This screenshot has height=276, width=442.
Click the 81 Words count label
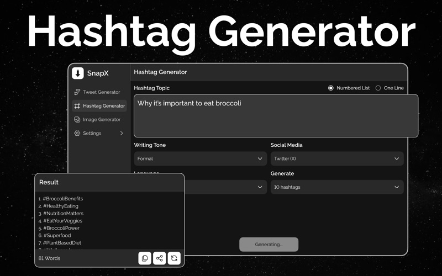tap(49, 258)
